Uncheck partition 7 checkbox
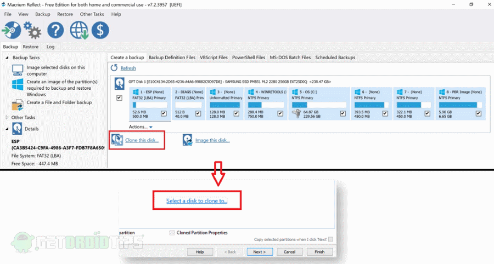Screen dimensions: 494x264 (427, 113)
